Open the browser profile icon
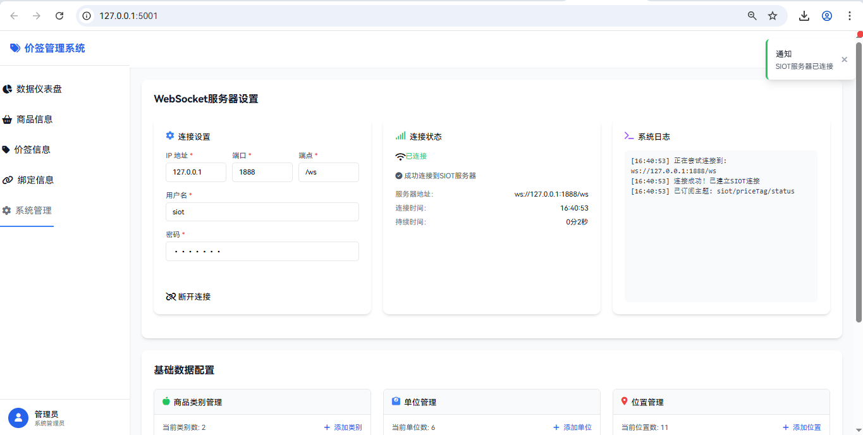The width and height of the screenshot is (863, 435). pyautogui.click(x=827, y=16)
